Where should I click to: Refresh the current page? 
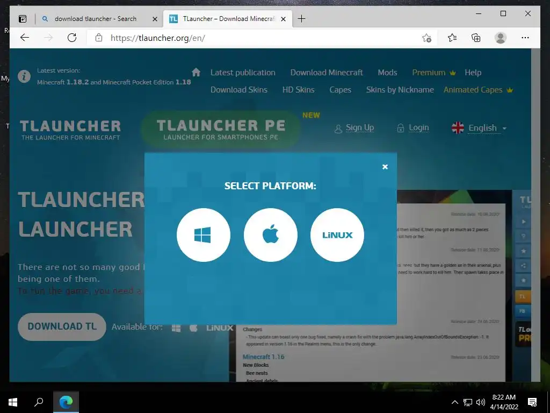tap(72, 38)
